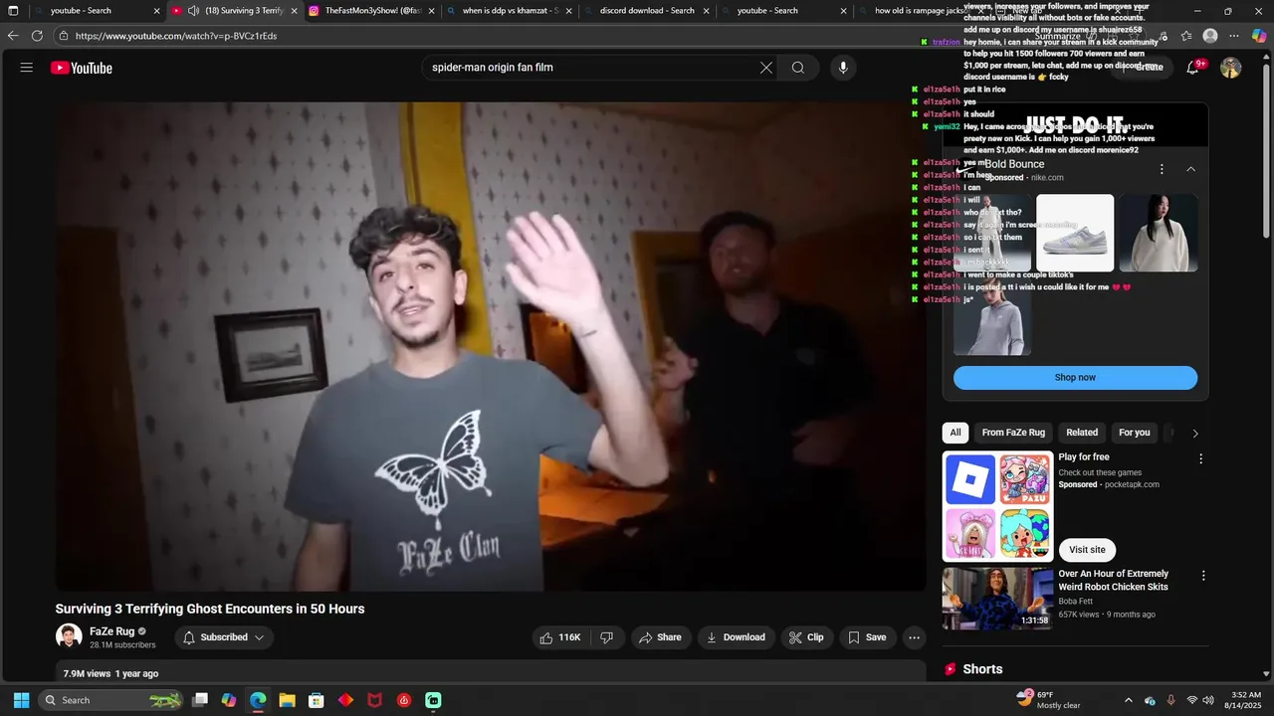Click the white sneaker product image
The height and width of the screenshot is (716, 1274).
pos(1075,233)
